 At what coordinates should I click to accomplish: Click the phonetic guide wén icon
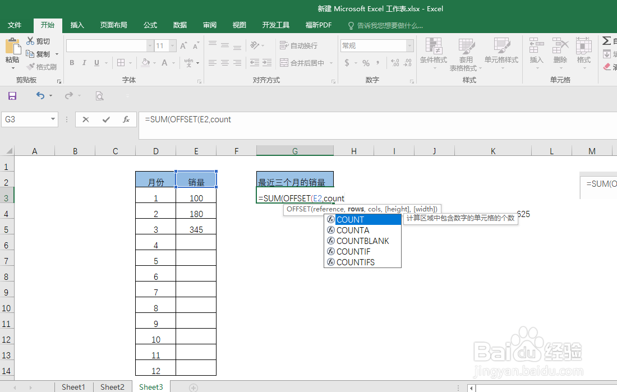point(189,63)
